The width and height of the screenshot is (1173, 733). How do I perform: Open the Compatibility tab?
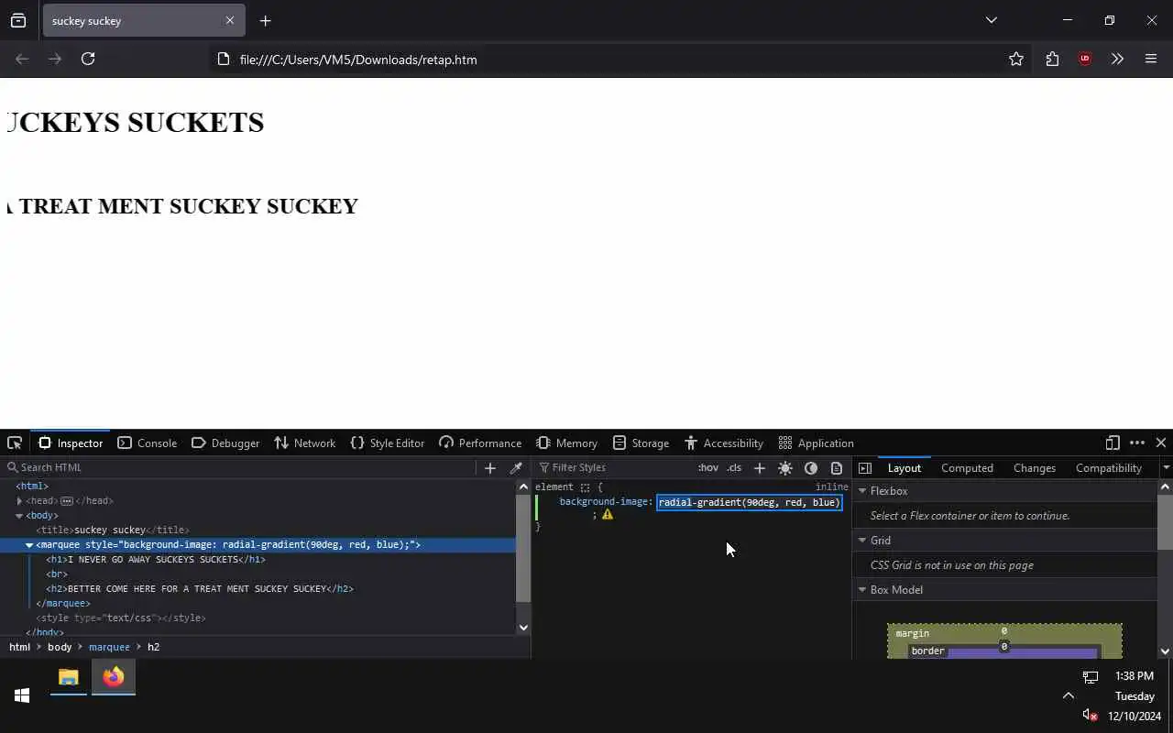[1108, 467]
